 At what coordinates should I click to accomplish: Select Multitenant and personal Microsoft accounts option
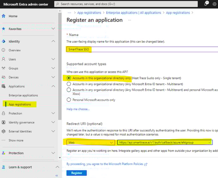pos(69,90)
